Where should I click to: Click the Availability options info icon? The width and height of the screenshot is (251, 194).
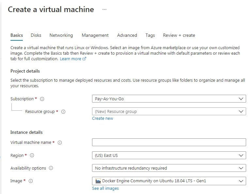[x=51, y=168]
